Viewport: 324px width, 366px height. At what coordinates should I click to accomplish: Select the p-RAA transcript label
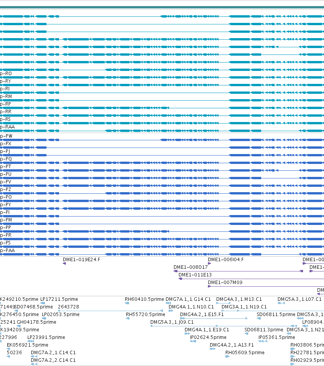click(8, 127)
